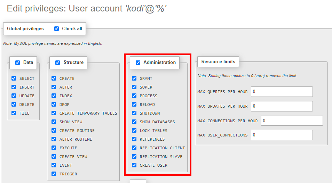Focus the MAX UPDATES PER HOUR field
Image resolution: width=332 pixels, height=183 pixels.
click(x=281, y=106)
